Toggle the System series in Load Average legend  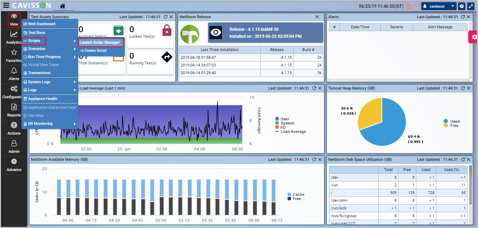pyautogui.click(x=285, y=123)
